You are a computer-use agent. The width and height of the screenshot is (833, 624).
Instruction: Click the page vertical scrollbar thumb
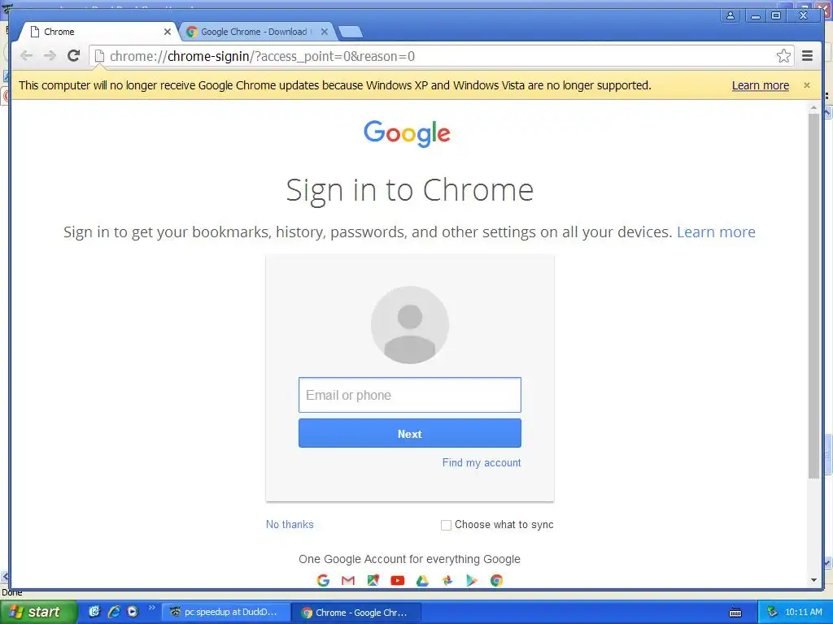813,295
